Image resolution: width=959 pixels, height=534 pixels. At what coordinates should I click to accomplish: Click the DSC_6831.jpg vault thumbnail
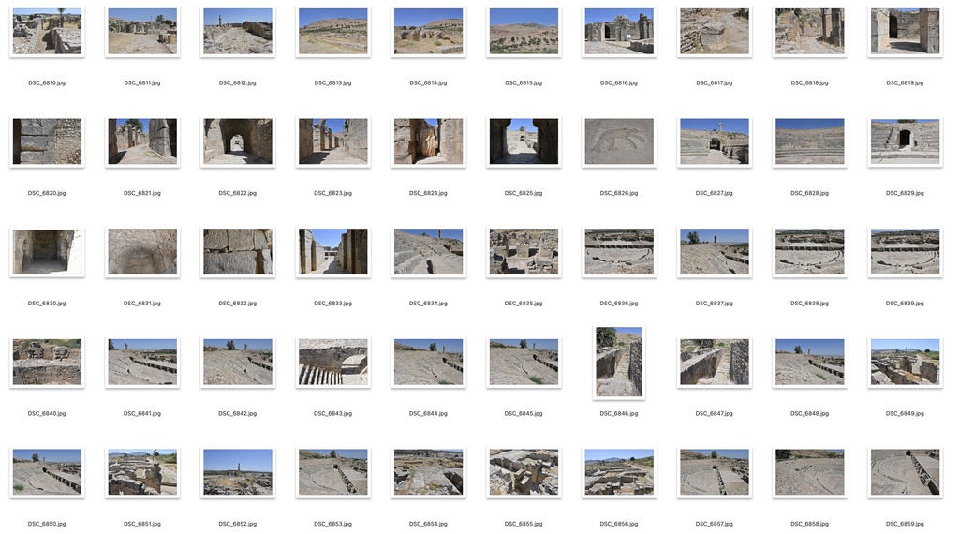tap(142, 251)
